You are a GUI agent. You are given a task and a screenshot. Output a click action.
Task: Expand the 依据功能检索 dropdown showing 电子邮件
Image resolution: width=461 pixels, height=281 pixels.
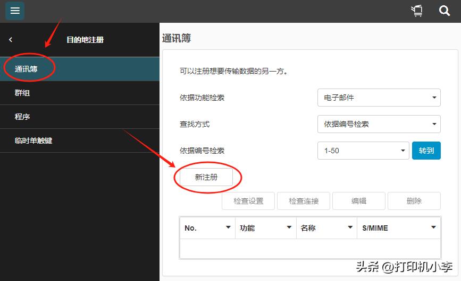click(x=379, y=98)
